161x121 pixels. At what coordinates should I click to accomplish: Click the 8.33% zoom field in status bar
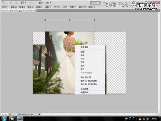[5, 115]
